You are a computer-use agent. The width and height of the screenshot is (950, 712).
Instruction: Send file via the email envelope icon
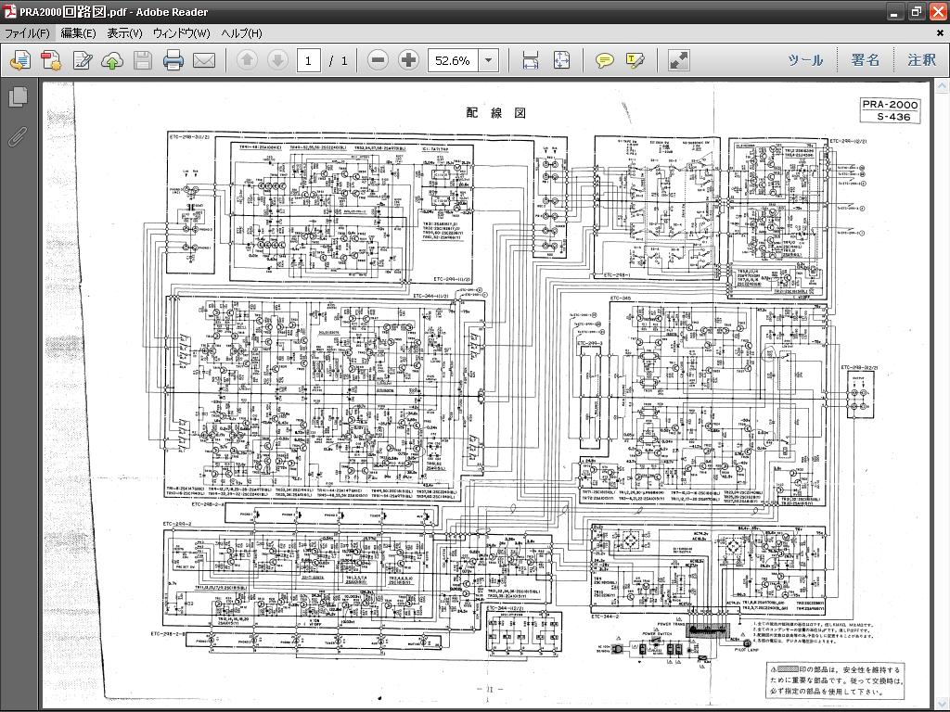coord(204,60)
